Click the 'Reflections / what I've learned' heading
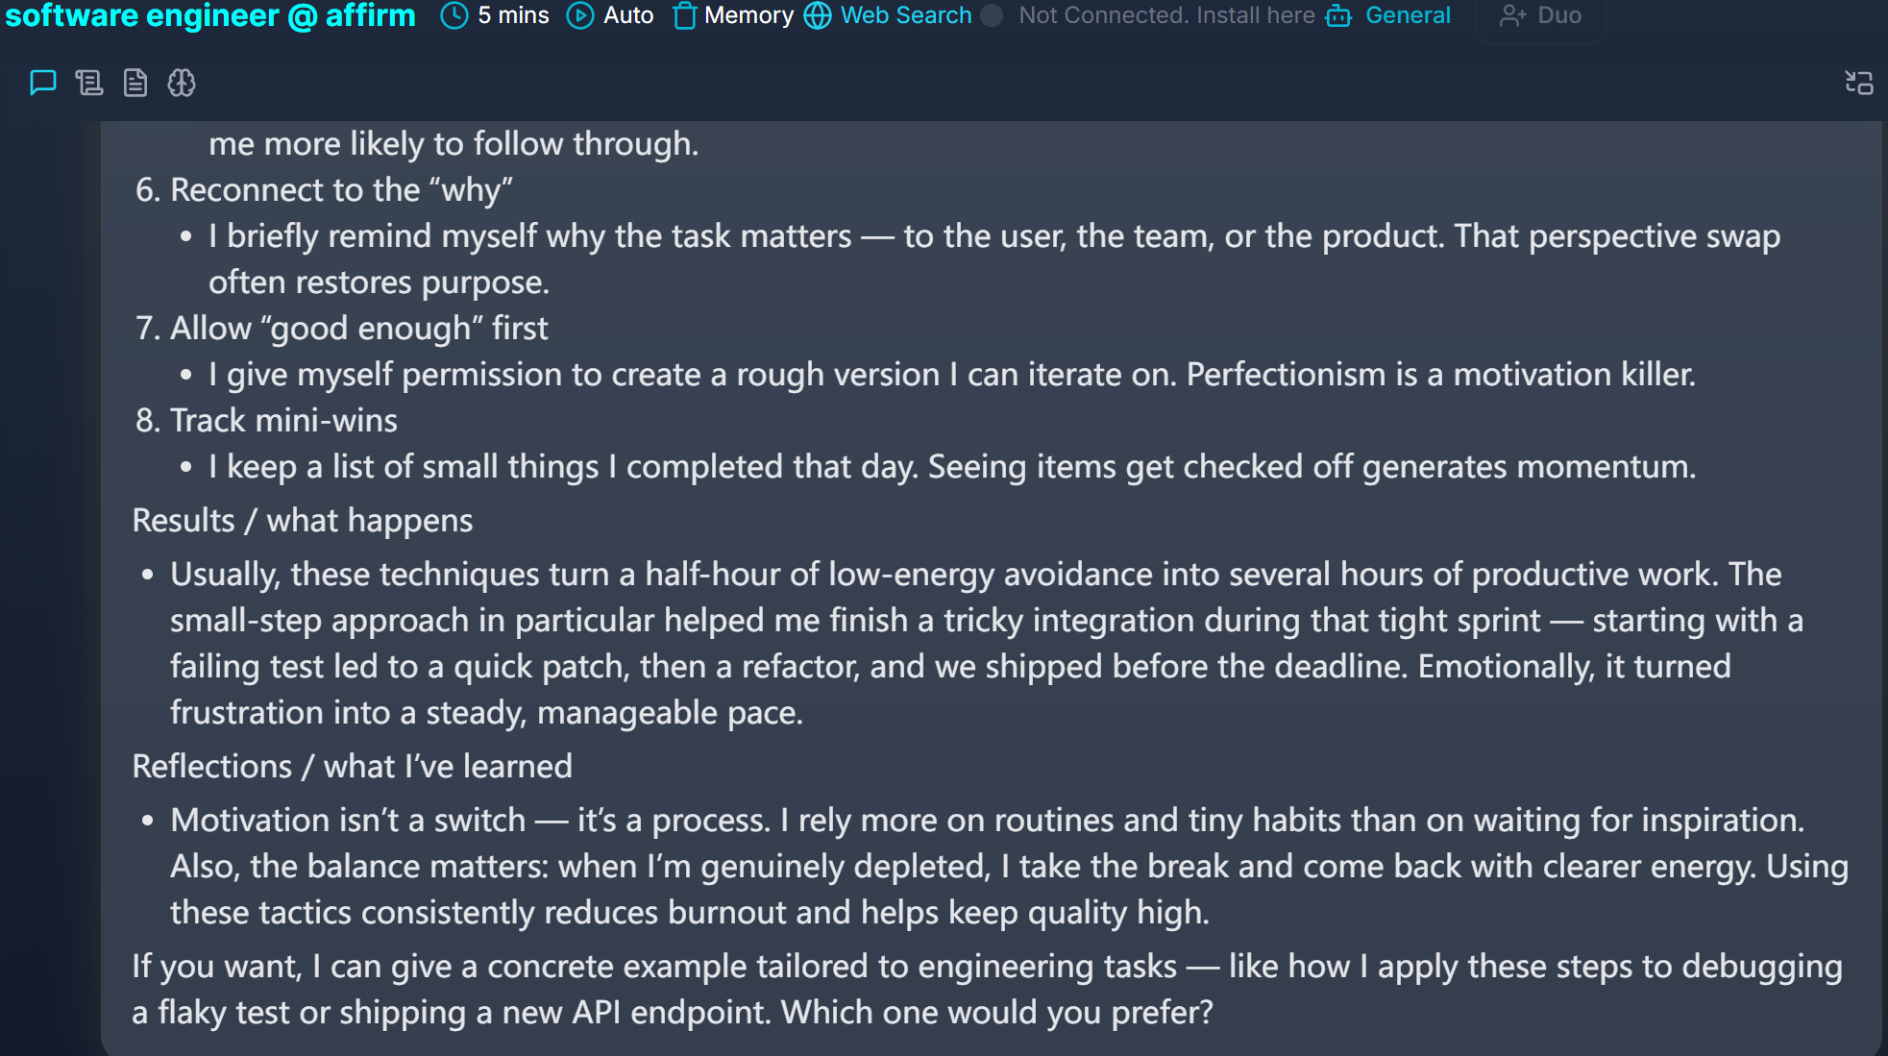 click(352, 767)
